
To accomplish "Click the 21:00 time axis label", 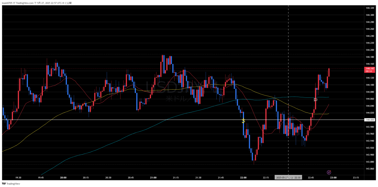I will (153, 177).
